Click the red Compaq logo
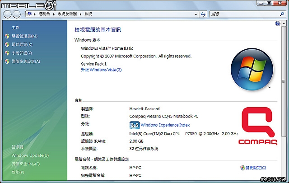Screen dimensions: 289x183 pos(258,126)
